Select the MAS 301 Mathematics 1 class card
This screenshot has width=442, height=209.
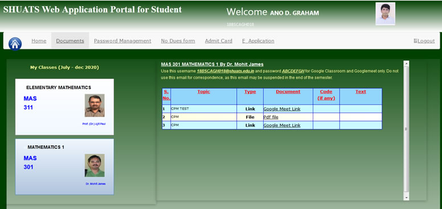(x=64, y=166)
